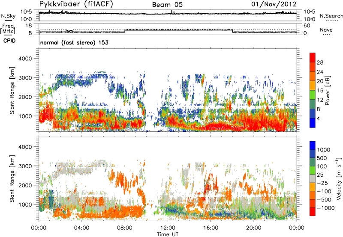This screenshot has height=237, width=343.
Task: Click the 'Power [dB]' axis title
Action: tap(327, 90)
